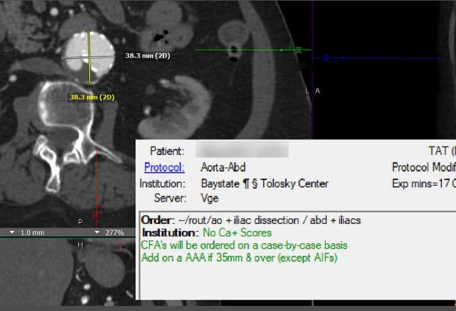Click the Add on a AAA if 35mm note
This screenshot has height=311, width=456.
pyautogui.click(x=239, y=258)
